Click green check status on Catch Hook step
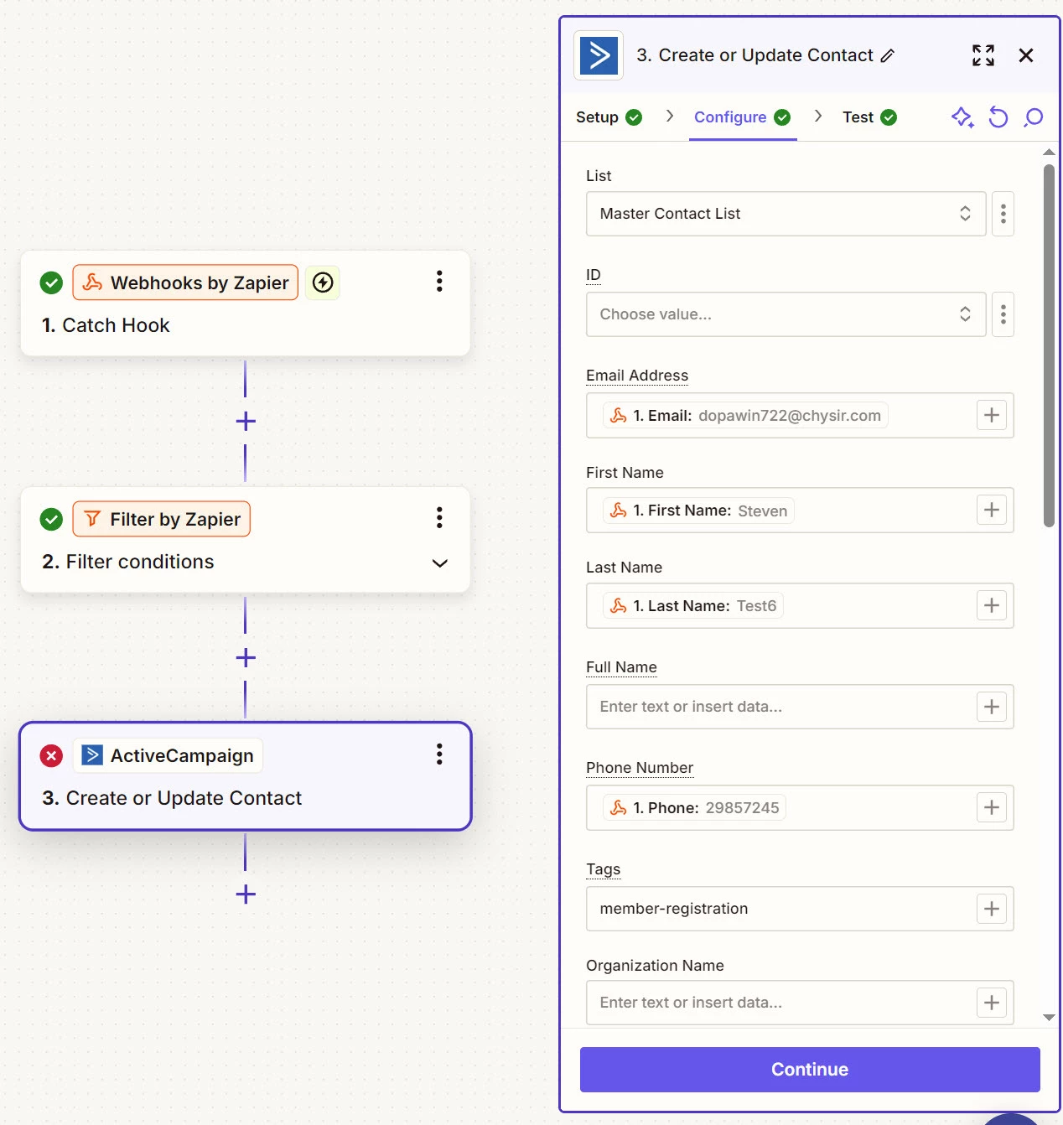This screenshot has height=1125, width=1063. (51, 283)
